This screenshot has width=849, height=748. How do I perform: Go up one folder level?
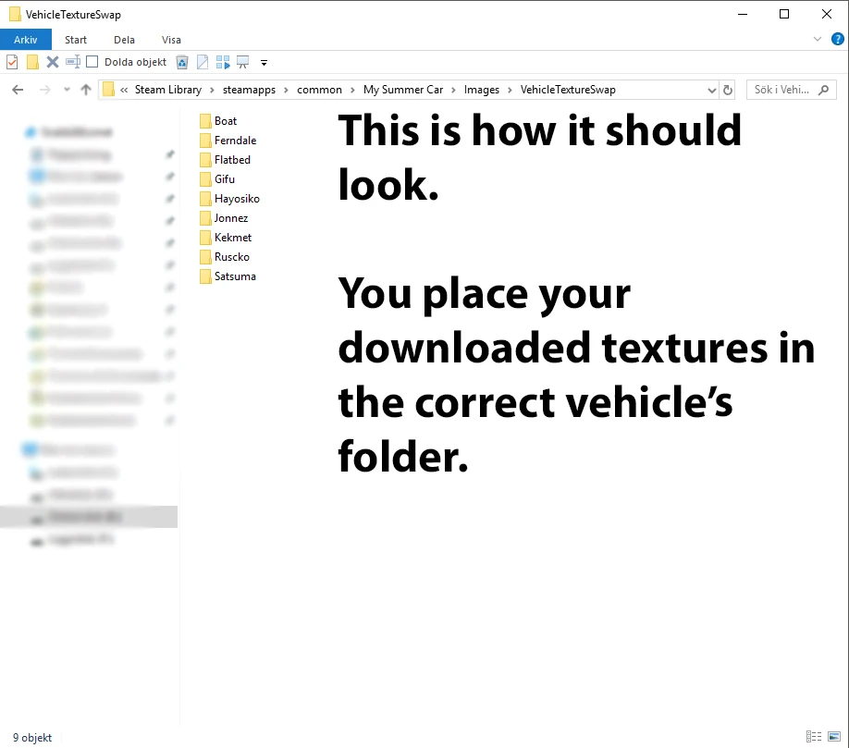coord(86,90)
